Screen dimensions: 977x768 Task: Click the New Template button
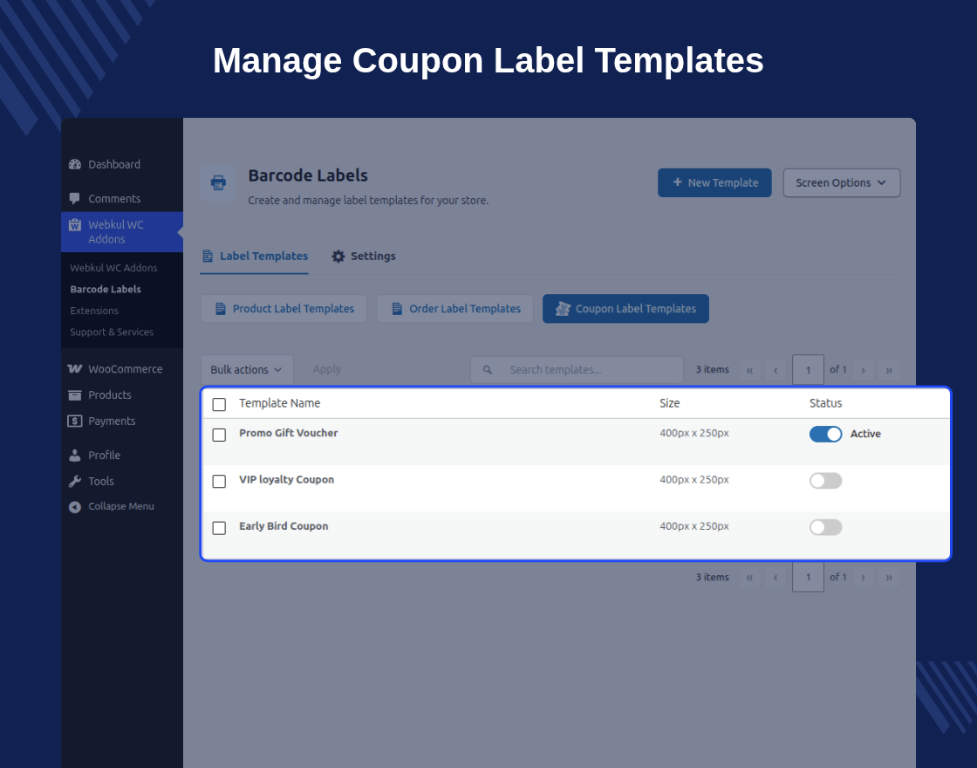(714, 182)
